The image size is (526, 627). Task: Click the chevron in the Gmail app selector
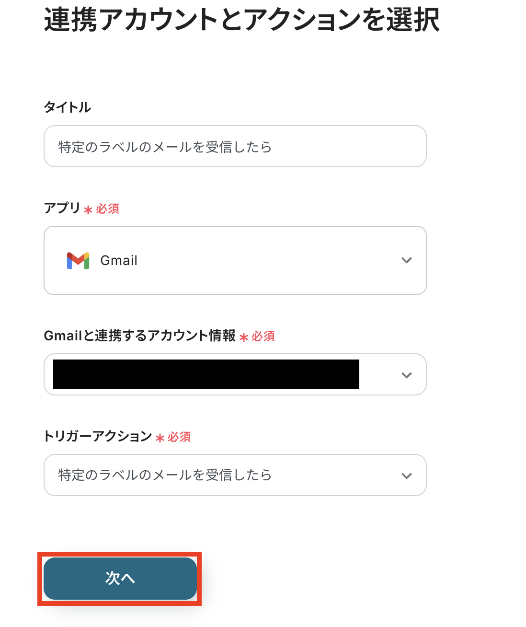tap(406, 260)
